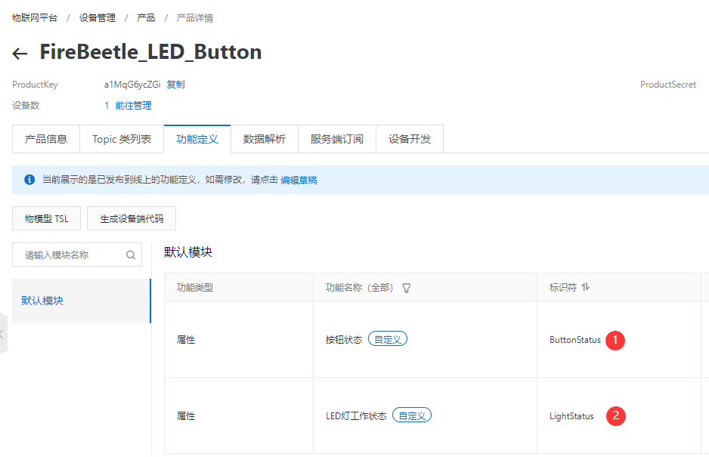Click 属性 in the LightStatus row
This screenshot has height=457, width=709.
186,416
